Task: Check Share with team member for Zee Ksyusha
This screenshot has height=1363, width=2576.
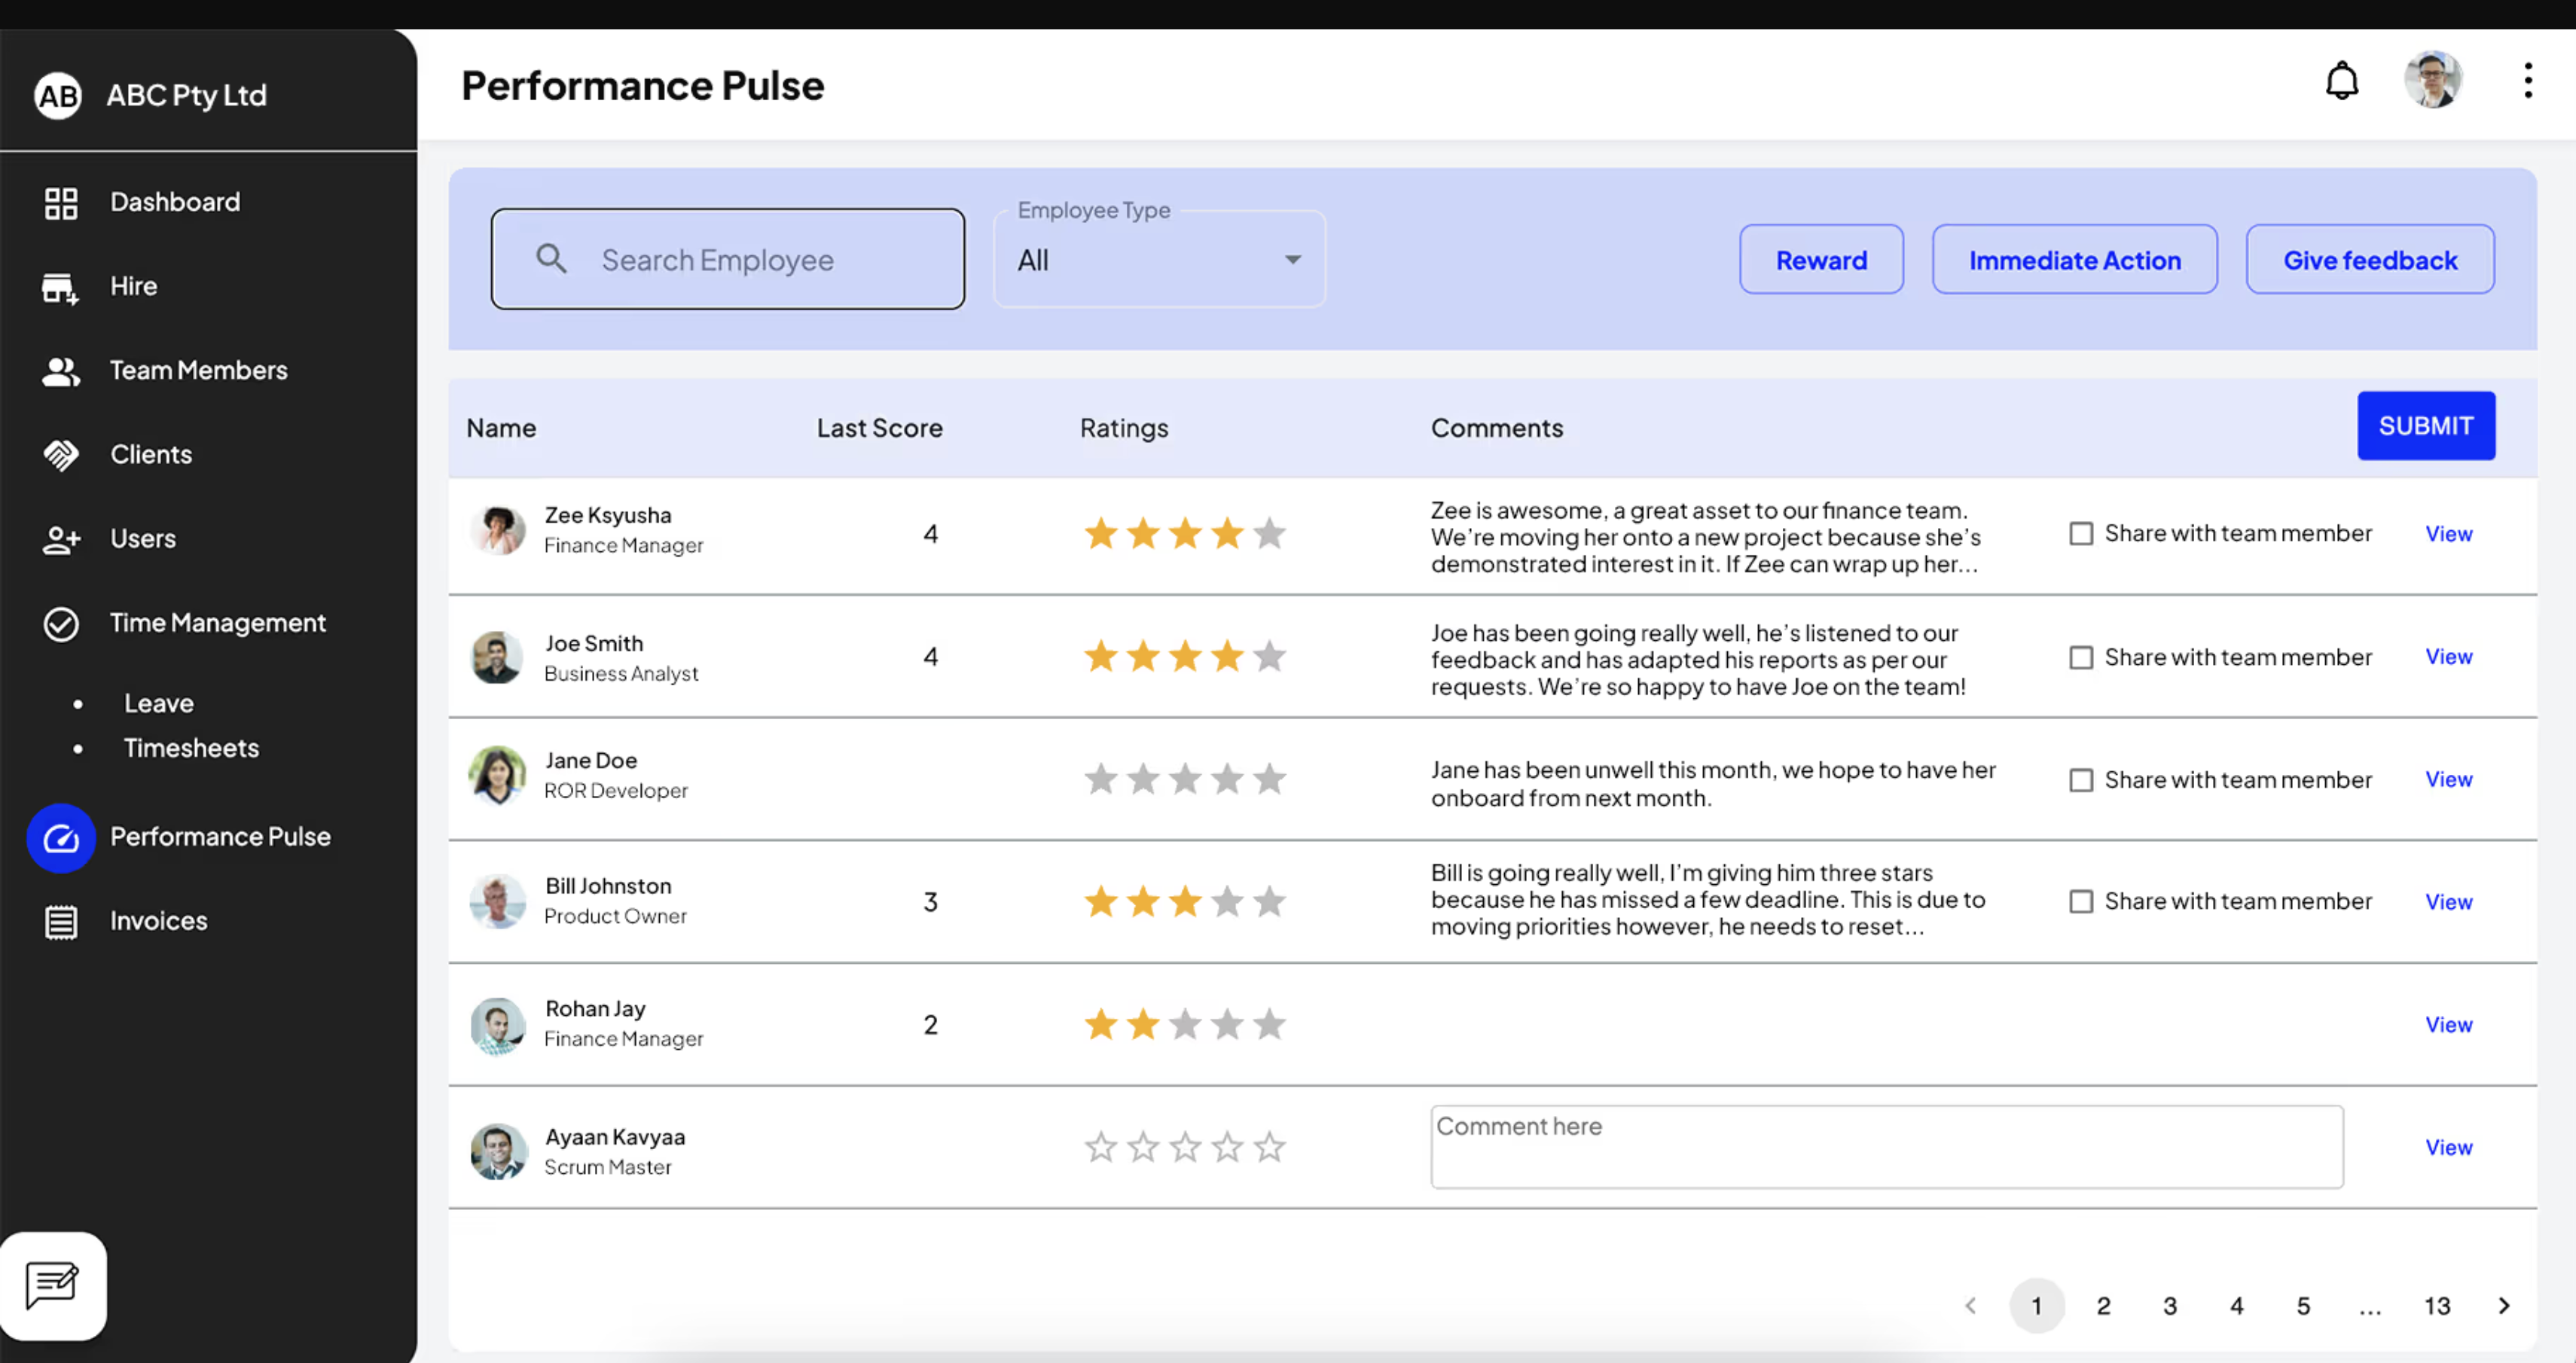Action: [x=2081, y=534]
